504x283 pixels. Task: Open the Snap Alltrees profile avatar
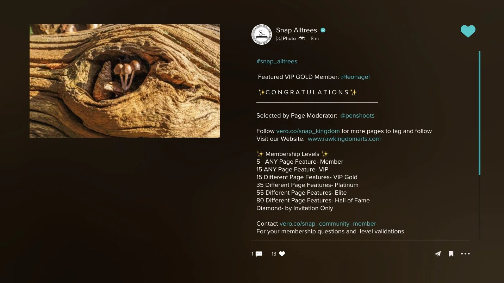coord(262,34)
